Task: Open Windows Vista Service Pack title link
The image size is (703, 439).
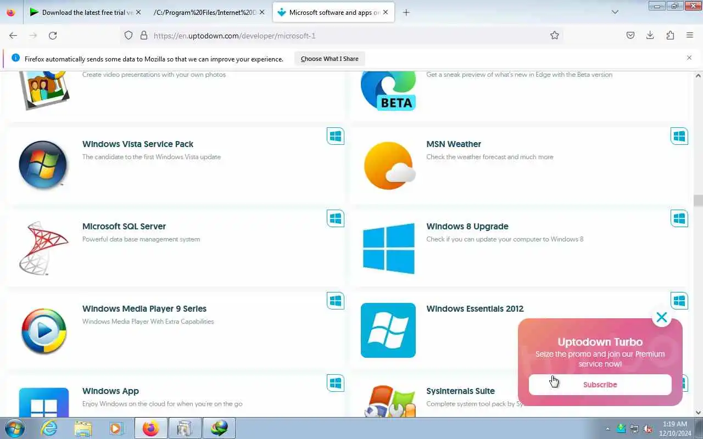Action: [138, 144]
